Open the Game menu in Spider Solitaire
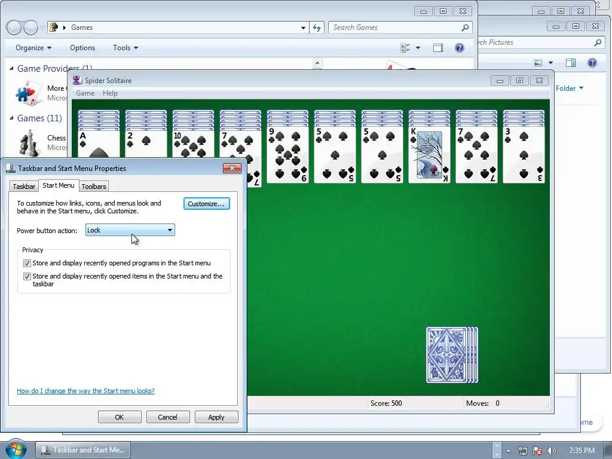The height and width of the screenshot is (459, 612). click(x=85, y=93)
